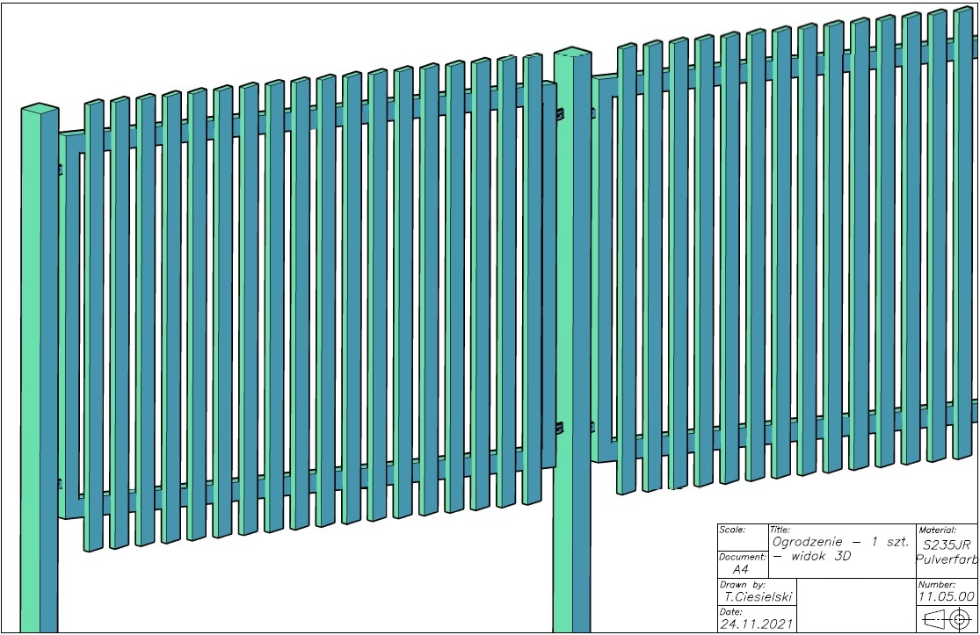This screenshot has width=980, height=635.
Task: Click the lower bracket on left post
Action: click(x=60, y=484)
